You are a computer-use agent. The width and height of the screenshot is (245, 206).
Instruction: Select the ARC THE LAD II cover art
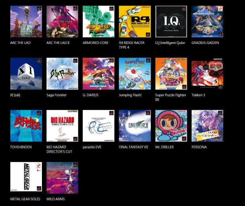(x=62, y=21)
